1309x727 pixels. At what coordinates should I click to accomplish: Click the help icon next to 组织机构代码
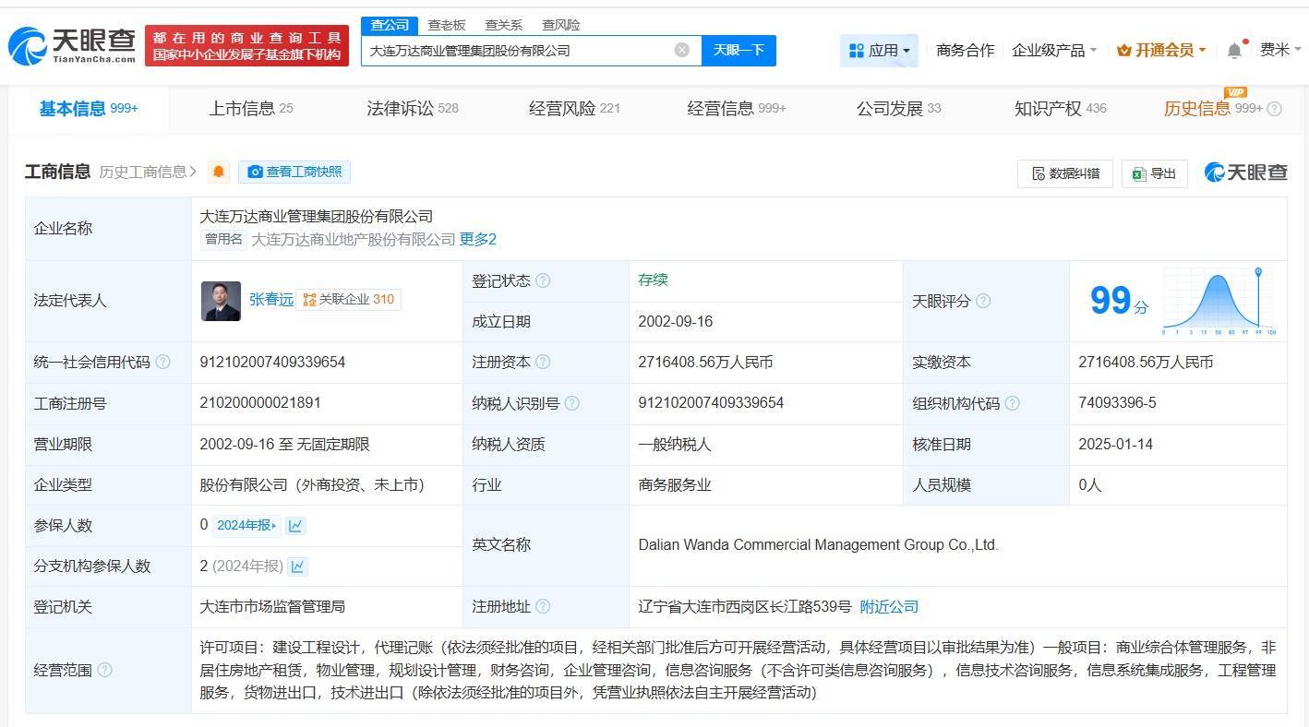[x=1013, y=403]
